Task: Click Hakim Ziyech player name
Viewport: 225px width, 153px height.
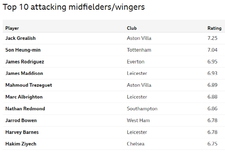Action: click(21, 144)
